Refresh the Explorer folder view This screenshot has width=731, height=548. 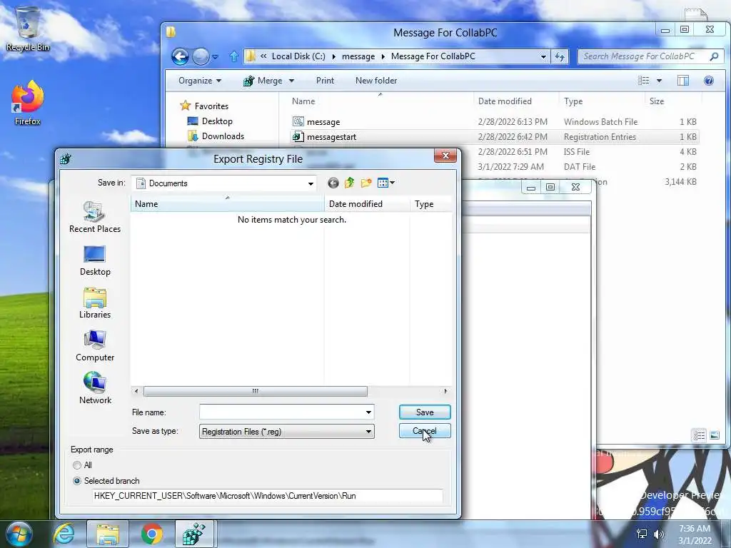point(559,56)
